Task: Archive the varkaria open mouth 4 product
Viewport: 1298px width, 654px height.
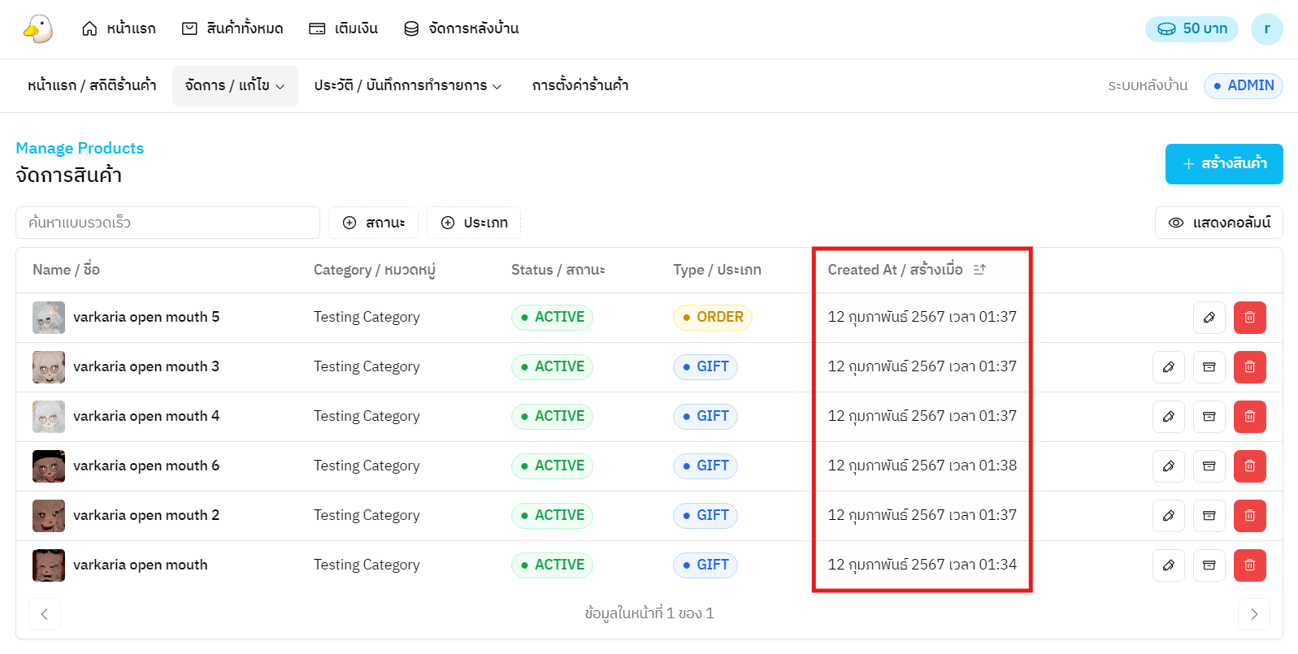Action: [1209, 417]
